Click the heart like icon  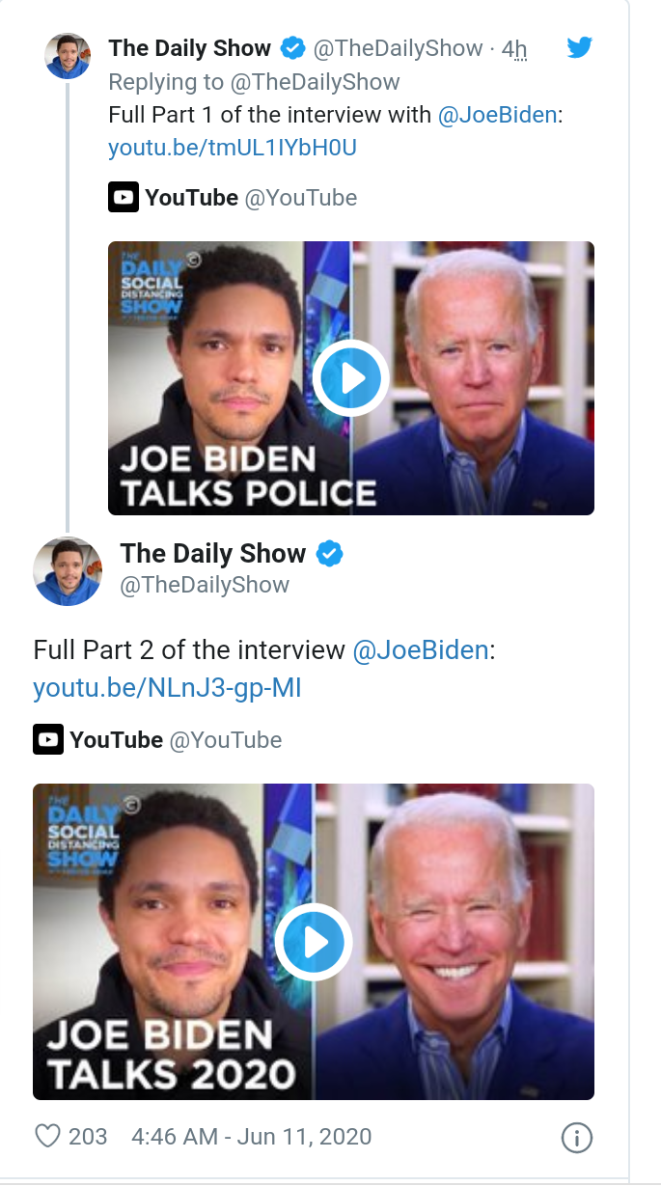[47, 1136]
